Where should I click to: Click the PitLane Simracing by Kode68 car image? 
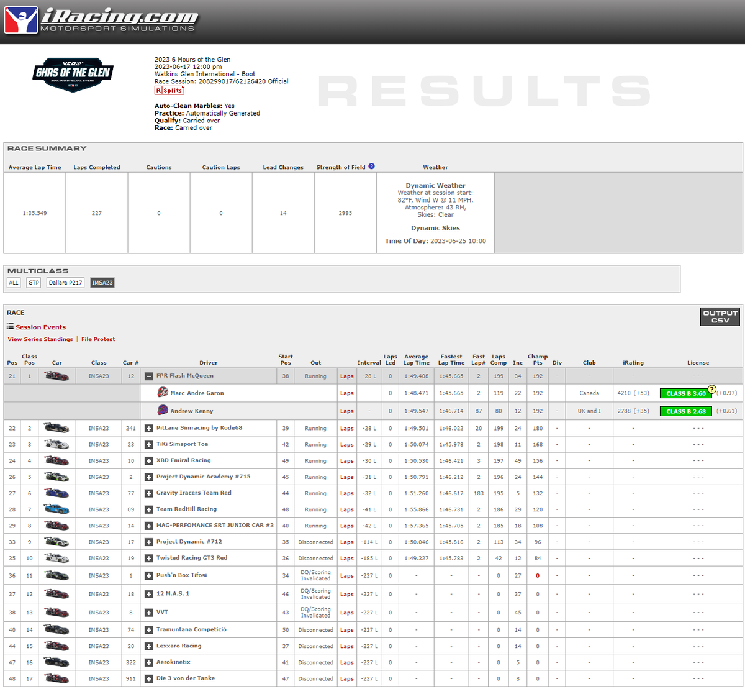56,428
